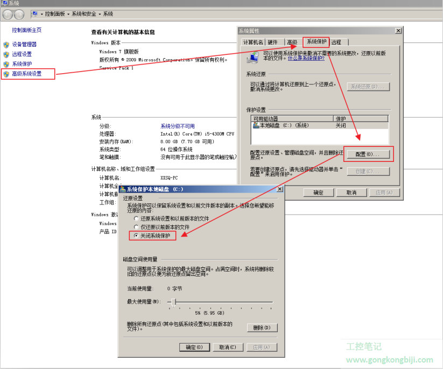Click shield icon beside 设备管理器
Image resolution: width=443 pixels, height=369 pixels.
pyautogui.click(x=6, y=45)
